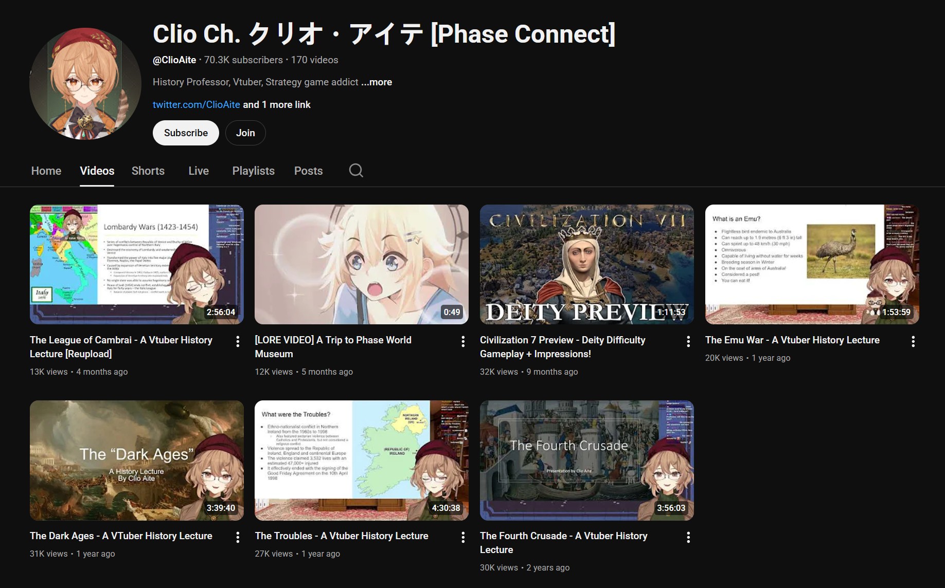
Task: Click the 3:39:40 duration badge
Action: click(x=221, y=508)
